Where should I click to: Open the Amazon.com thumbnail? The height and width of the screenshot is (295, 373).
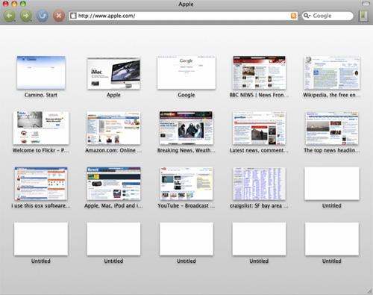click(113, 128)
